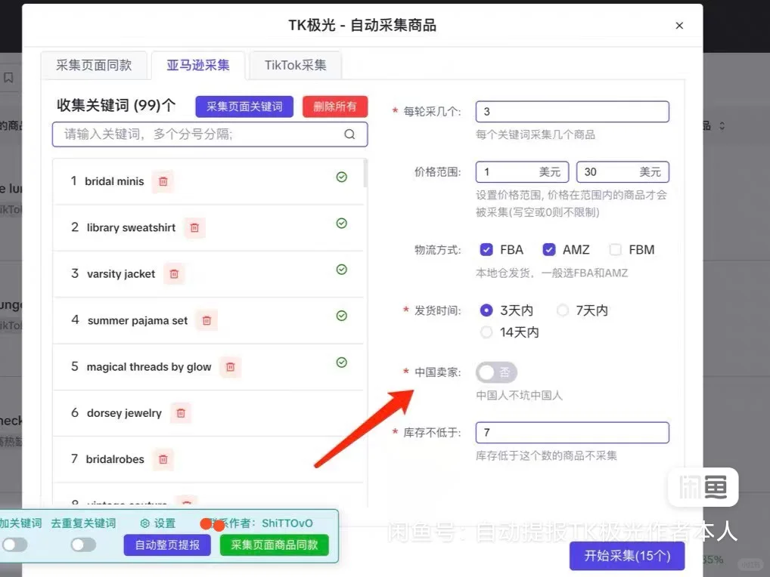This screenshot has height=577, width=770.
Task: Select the 'bridal minis' keyword text
Action: 114,181
